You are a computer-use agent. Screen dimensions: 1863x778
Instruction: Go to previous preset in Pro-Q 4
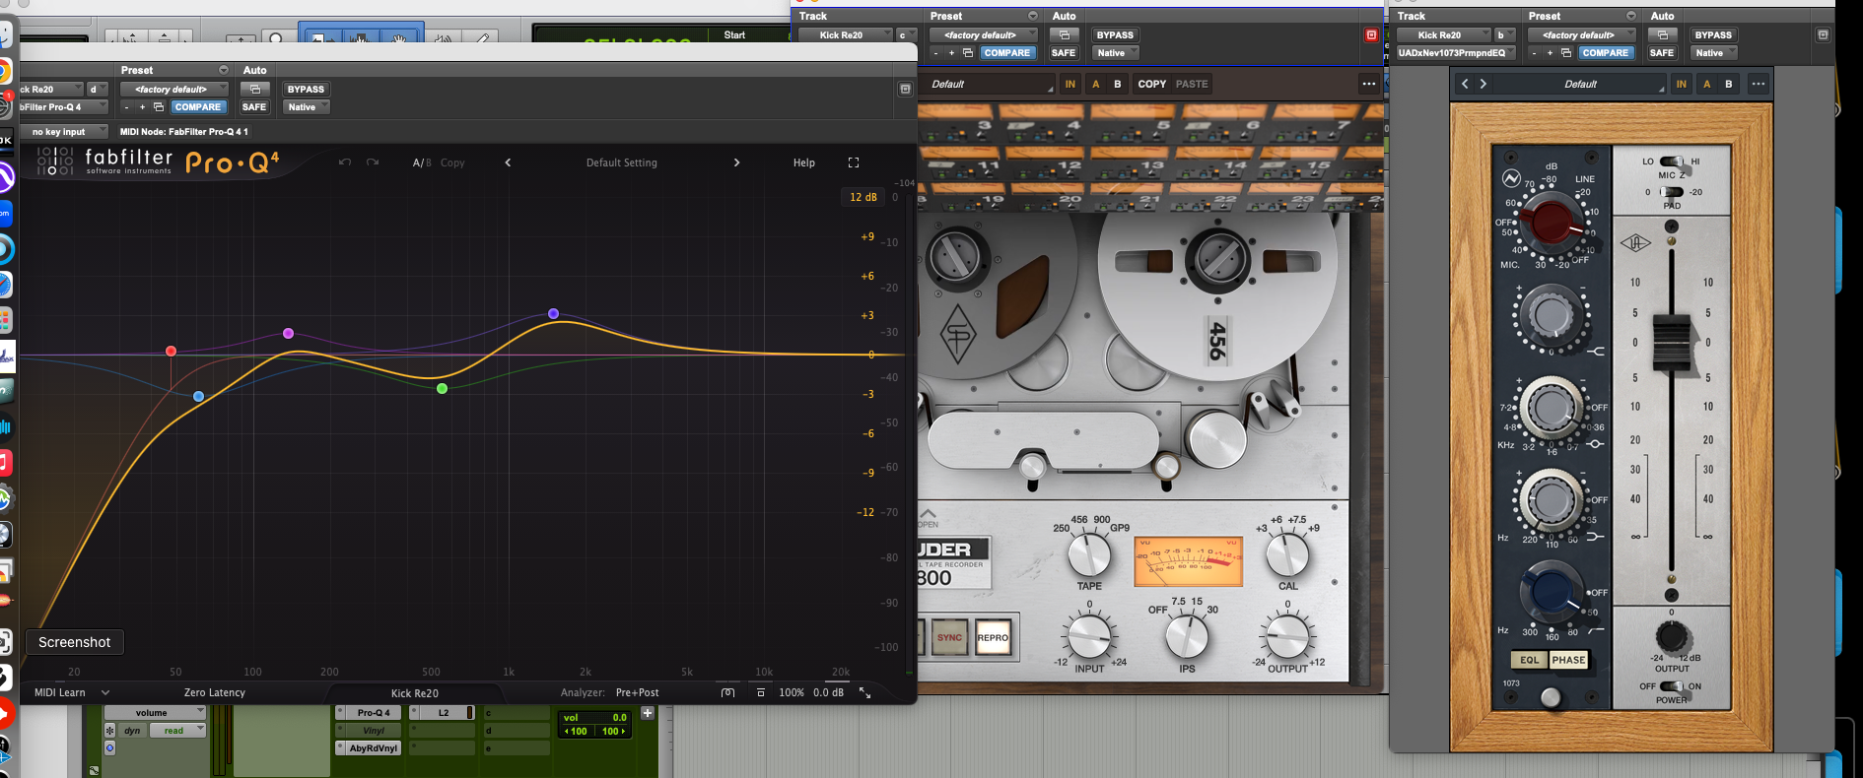[508, 162]
